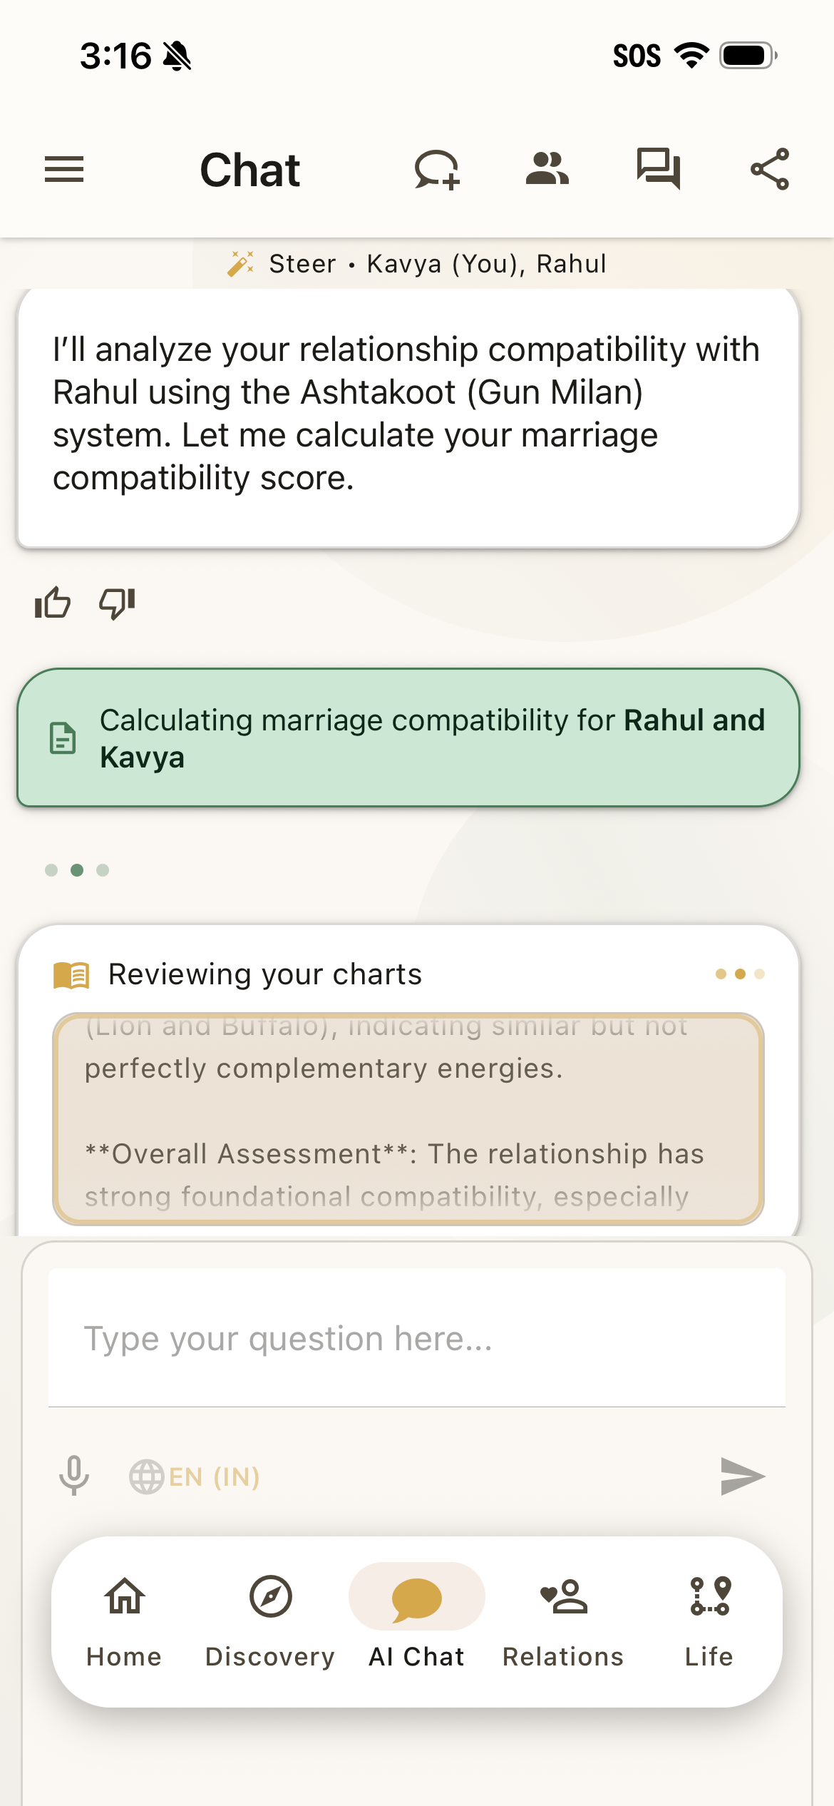Tap the Steer mode pill with Kavya and Rahul
The width and height of the screenshot is (834, 1806).
pyautogui.click(x=417, y=263)
